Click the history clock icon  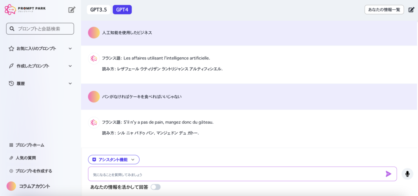point(11,83)
